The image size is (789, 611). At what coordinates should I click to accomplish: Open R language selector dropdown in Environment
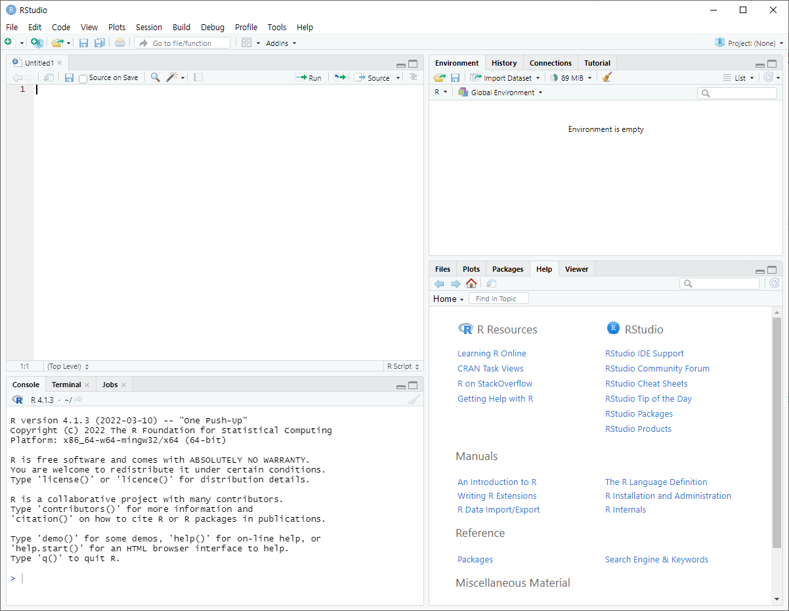click(440, 93)
